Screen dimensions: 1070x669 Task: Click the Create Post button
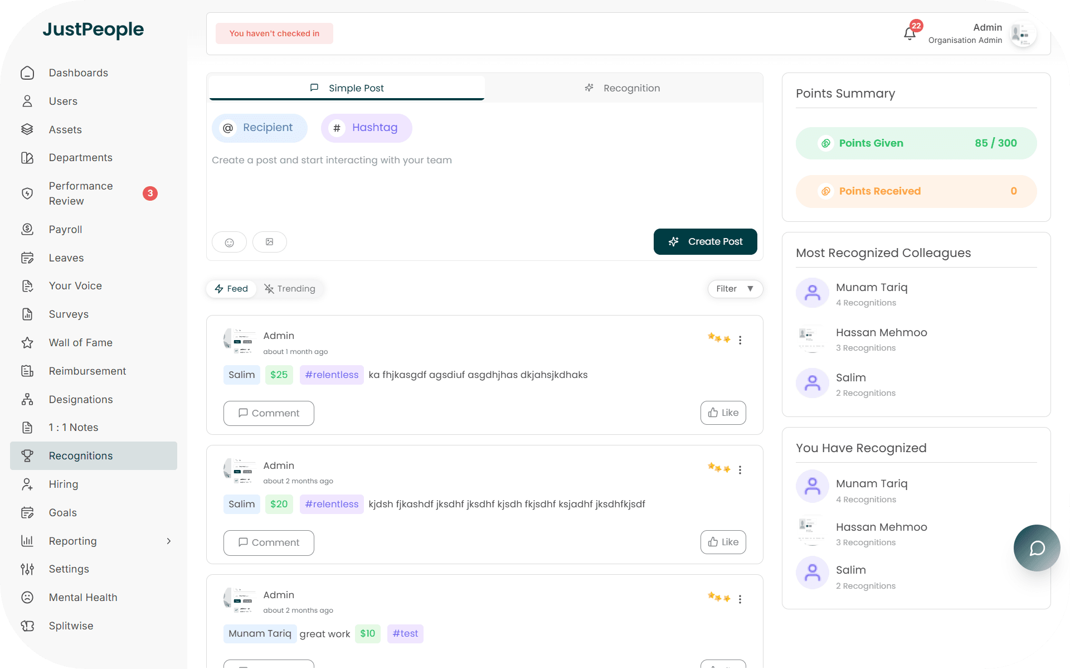[x=705, y=241]
